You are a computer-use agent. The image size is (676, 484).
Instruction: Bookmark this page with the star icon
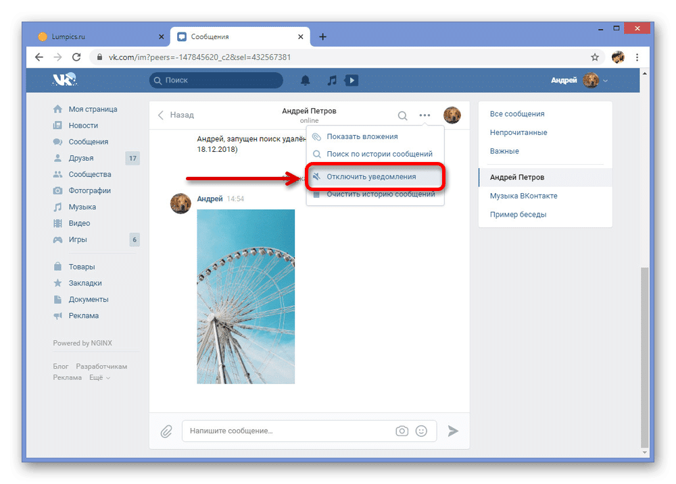[595, 57]
